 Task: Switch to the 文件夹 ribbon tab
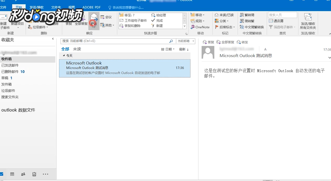coord(56,7)
